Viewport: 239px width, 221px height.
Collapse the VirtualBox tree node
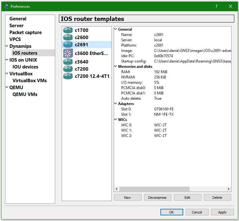pos(7,73)
